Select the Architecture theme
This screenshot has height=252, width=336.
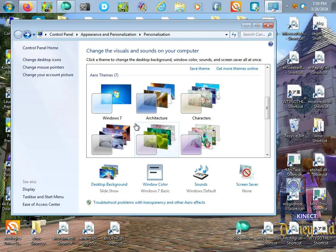157,102
